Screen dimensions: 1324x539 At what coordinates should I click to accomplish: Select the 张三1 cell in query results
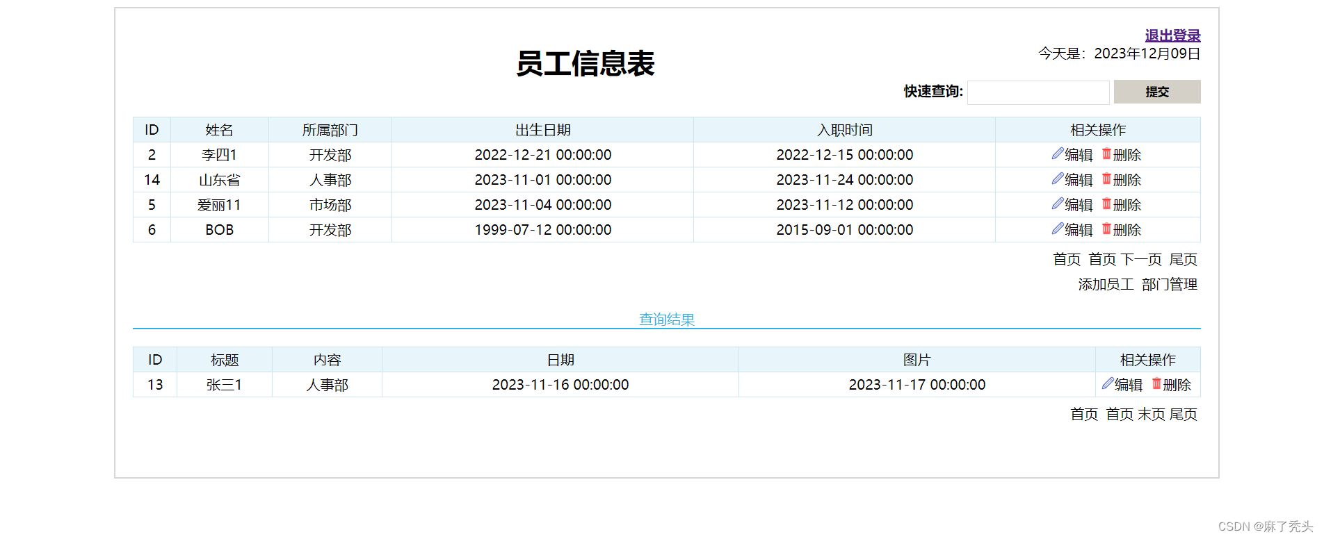(x=225, y=385)
